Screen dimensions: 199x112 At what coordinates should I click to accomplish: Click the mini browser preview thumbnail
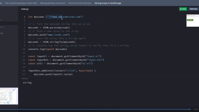point(193,21)
